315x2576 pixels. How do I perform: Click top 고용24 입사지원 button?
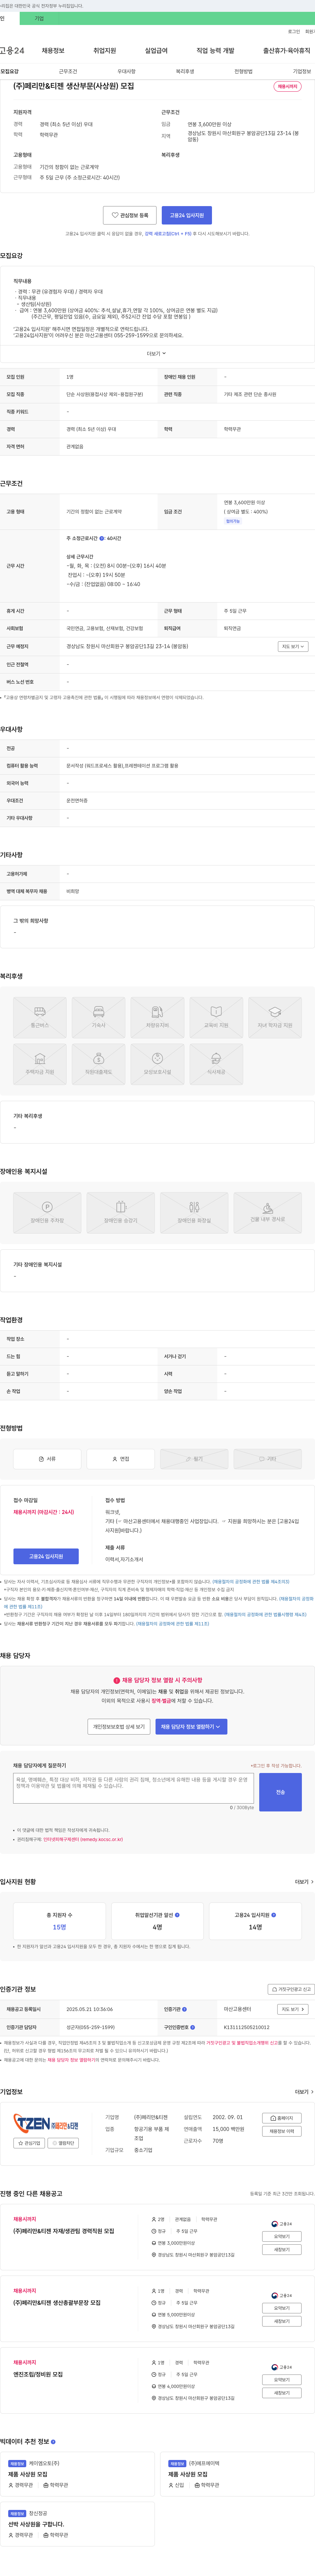pos(186,215)
